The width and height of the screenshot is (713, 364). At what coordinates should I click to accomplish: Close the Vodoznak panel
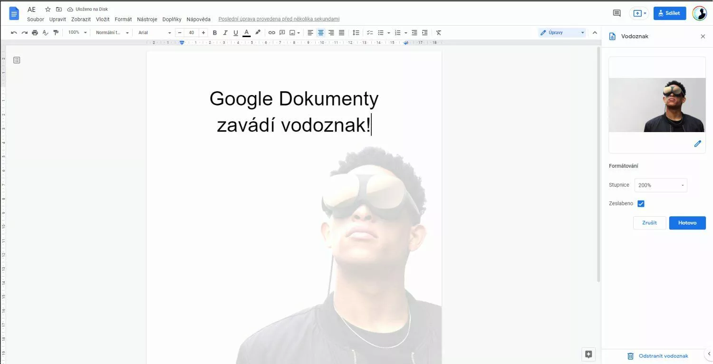pos(703,37)
